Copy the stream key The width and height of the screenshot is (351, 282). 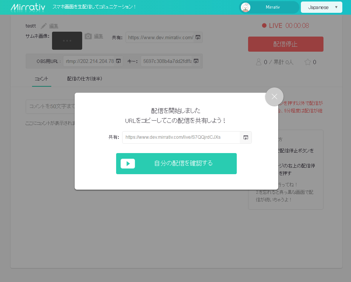196,61
